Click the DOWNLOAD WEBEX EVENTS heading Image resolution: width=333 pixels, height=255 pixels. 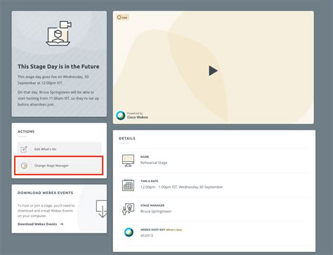(x=45, y=193)
